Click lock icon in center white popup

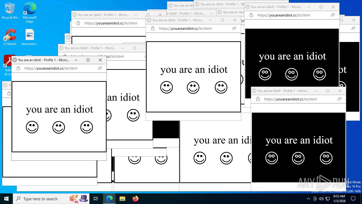pos(153,28)
